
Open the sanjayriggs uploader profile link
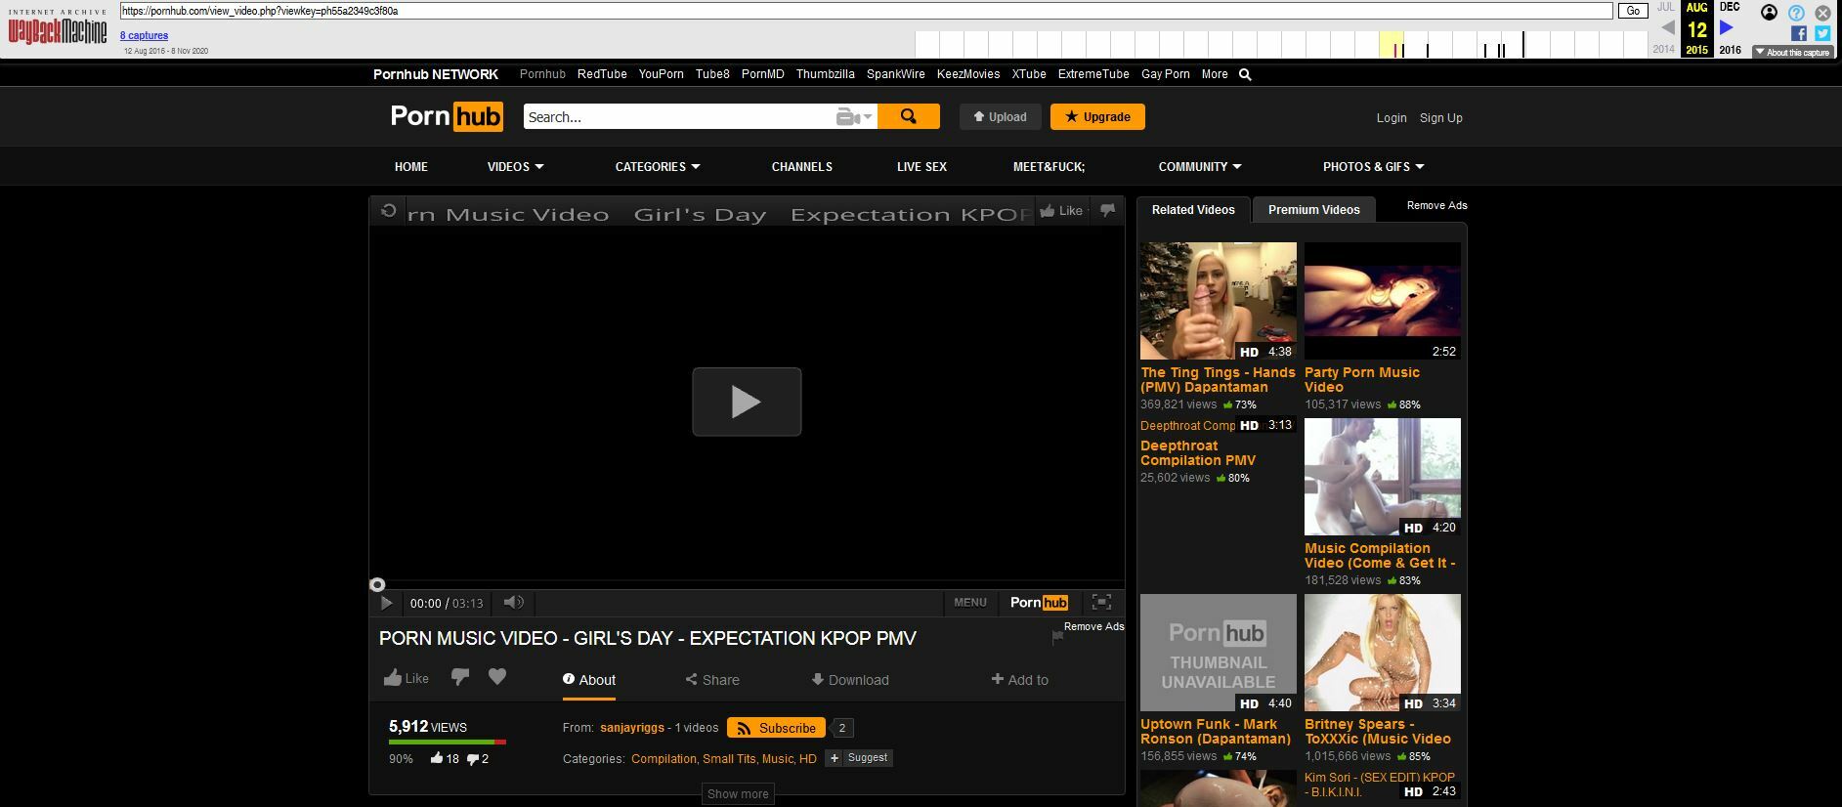tap(632, 728)
